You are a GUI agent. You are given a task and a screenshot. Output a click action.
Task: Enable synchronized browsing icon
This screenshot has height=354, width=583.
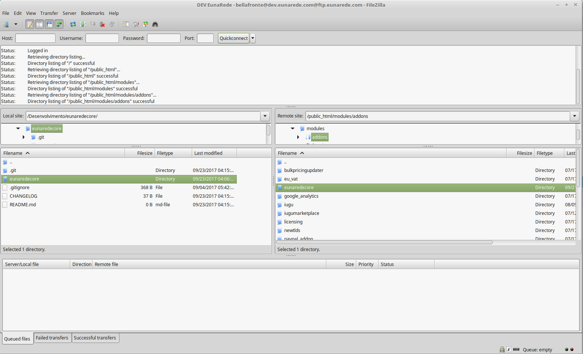point(146,24)
